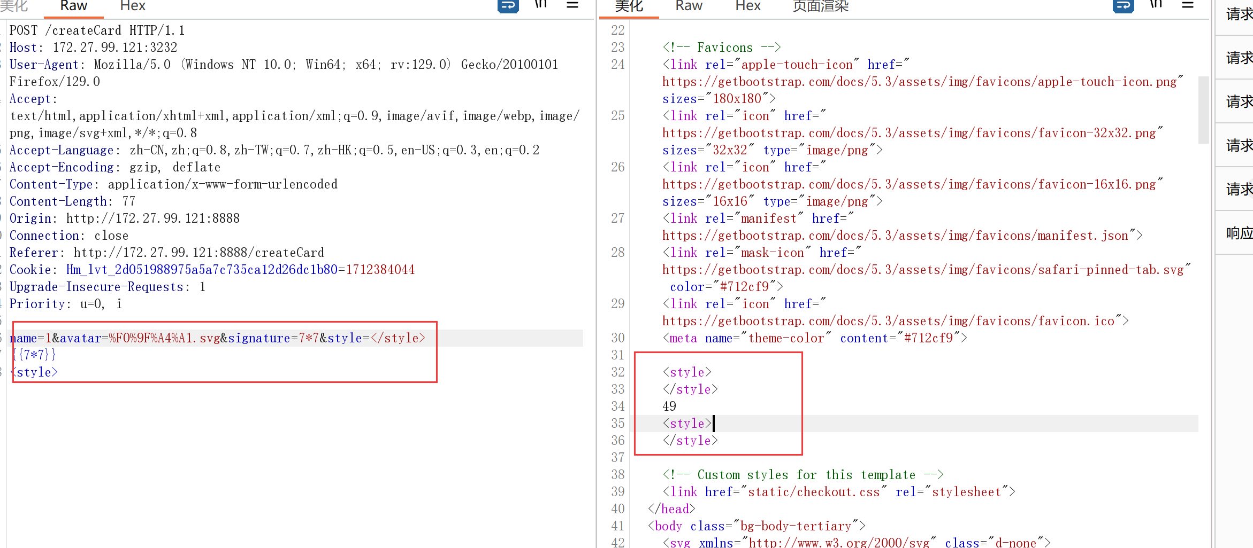
Task: Toggle non-printable characters \n icon in the response panel
Action: [x=1156, y=5]
